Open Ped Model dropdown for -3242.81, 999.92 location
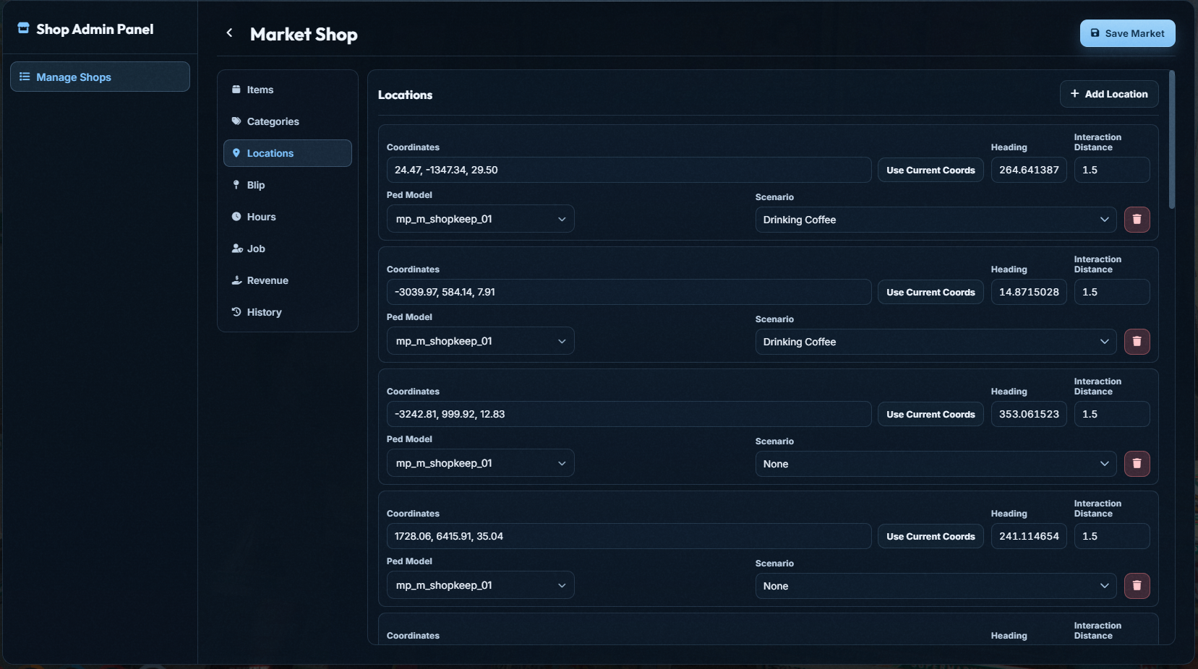Screen dimensions: 1198x669 coord(481,463)
